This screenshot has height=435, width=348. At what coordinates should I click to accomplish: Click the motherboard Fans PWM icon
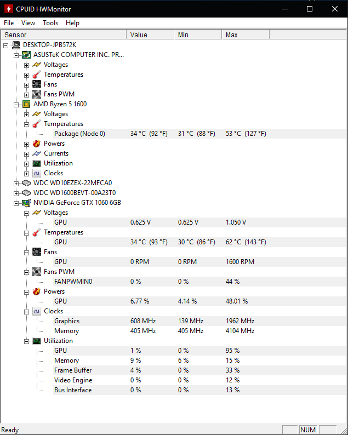point(37,94)
